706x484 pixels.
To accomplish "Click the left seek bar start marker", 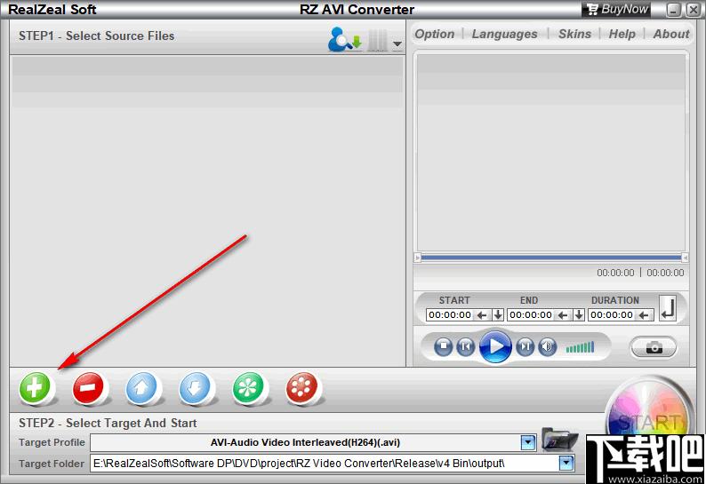I will coord(417,258).
